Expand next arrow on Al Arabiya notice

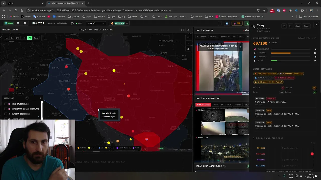click(241, 47)
